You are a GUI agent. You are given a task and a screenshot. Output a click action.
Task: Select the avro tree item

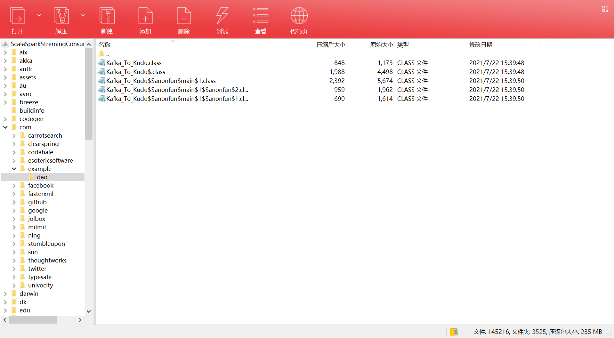click(x=25, y=94)
